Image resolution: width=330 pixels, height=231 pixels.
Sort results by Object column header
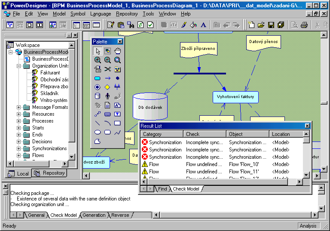coord(247,134)
